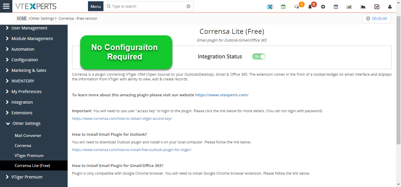Click the Menu button
The height and width of the screenshot is (187, 401).
click(x=96, y=6)
